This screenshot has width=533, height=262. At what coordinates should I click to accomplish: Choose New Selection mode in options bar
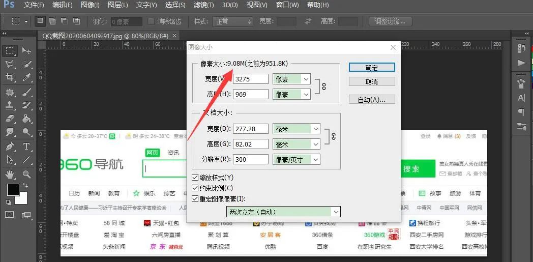pos(40,21)
